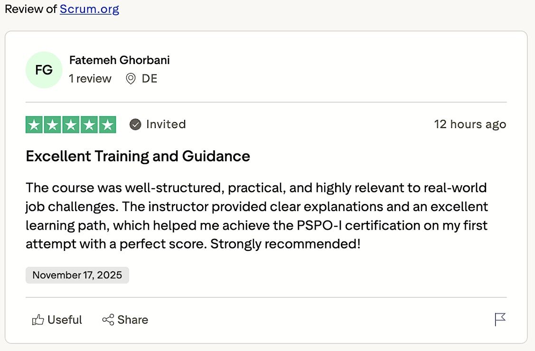Click the Invited checkmark badge icon
535x351 pixels.
tap(135, 125)
